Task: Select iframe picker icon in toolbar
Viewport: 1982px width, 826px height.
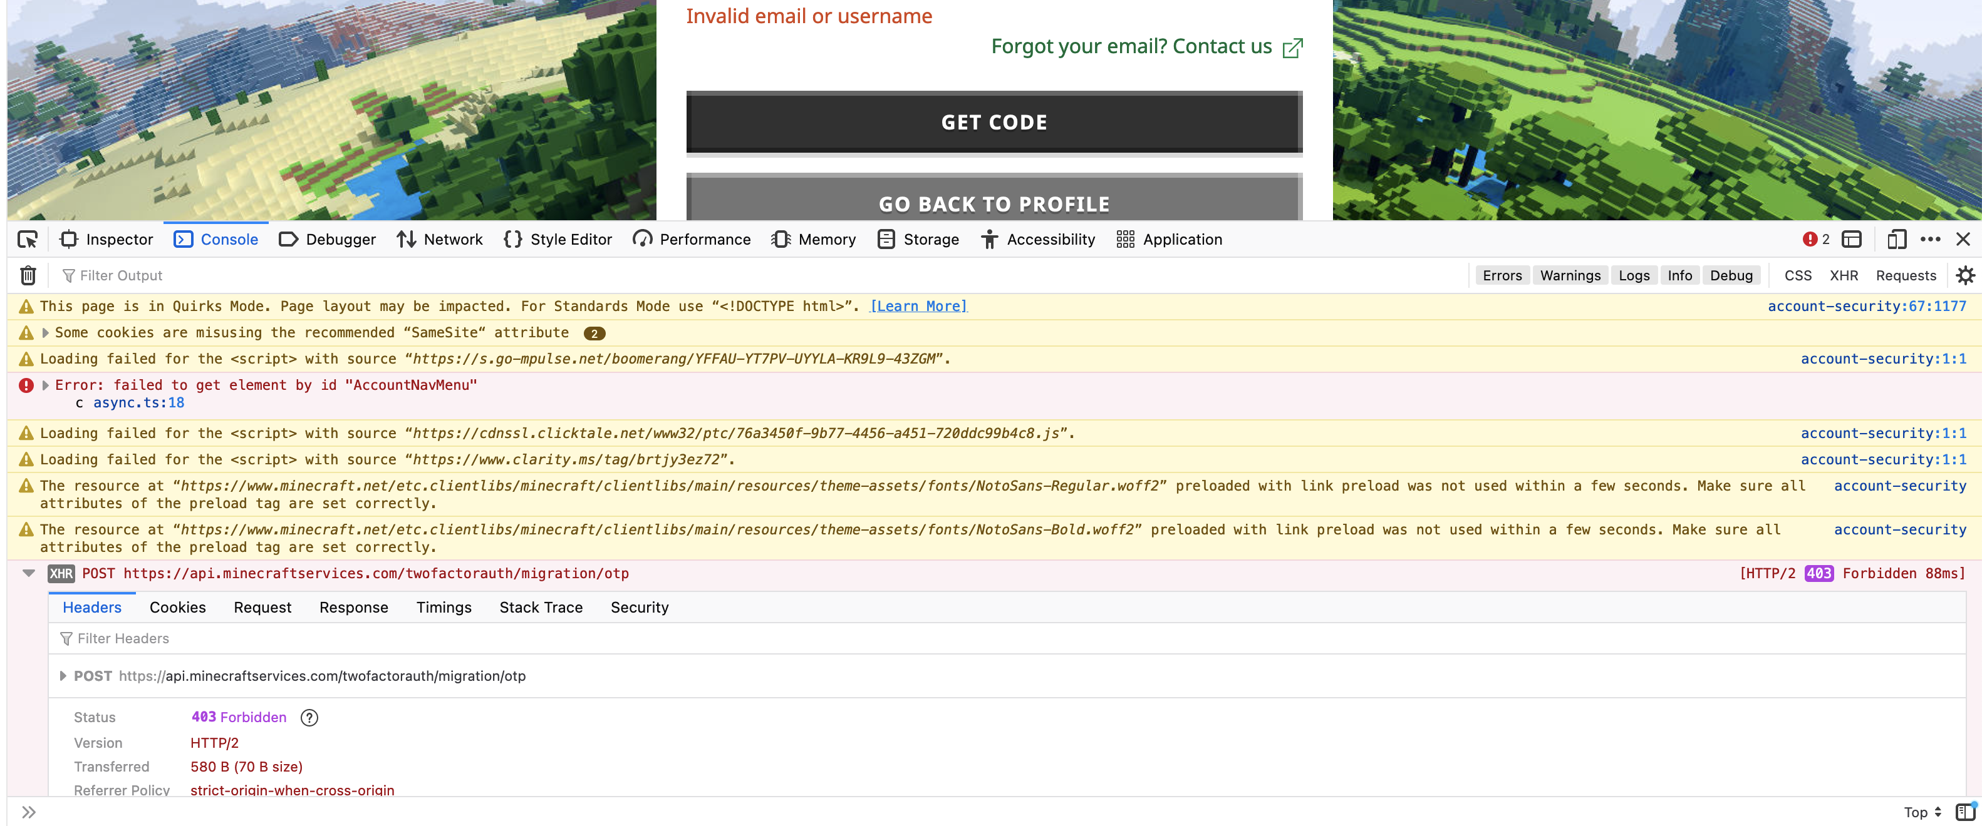Action: (x=1852, y=240)
